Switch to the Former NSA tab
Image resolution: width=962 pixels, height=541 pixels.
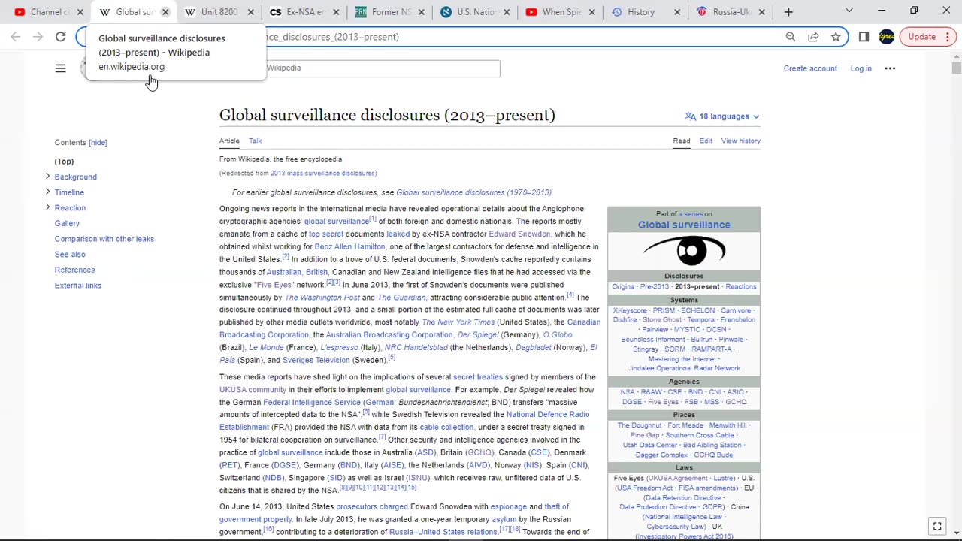coord(383,12)
